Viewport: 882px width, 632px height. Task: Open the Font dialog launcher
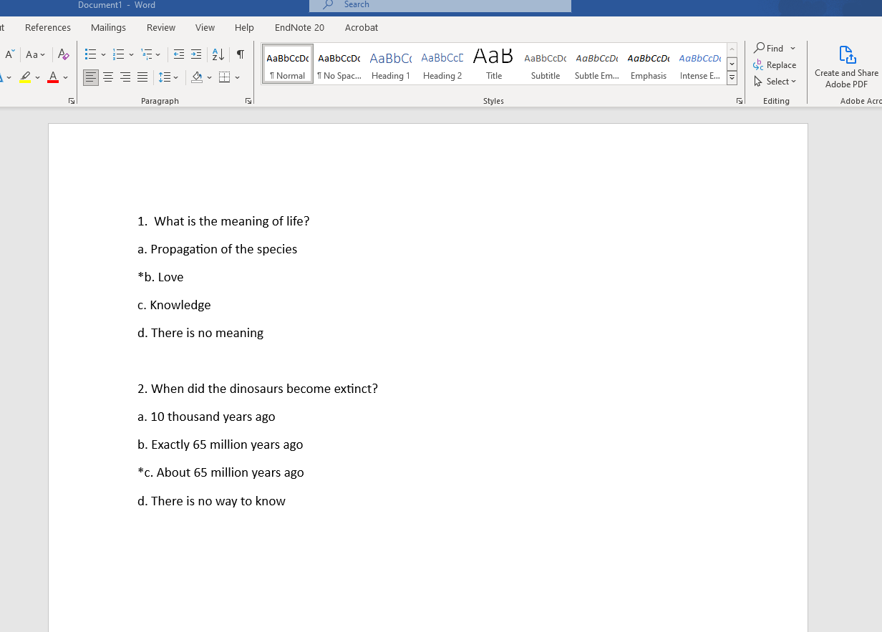coord(72,101)
